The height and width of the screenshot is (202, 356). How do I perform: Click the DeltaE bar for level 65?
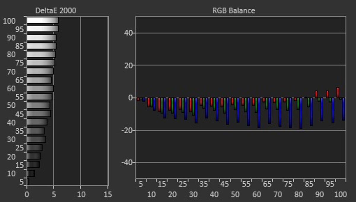pyautogui.click(x=39, y=80)
